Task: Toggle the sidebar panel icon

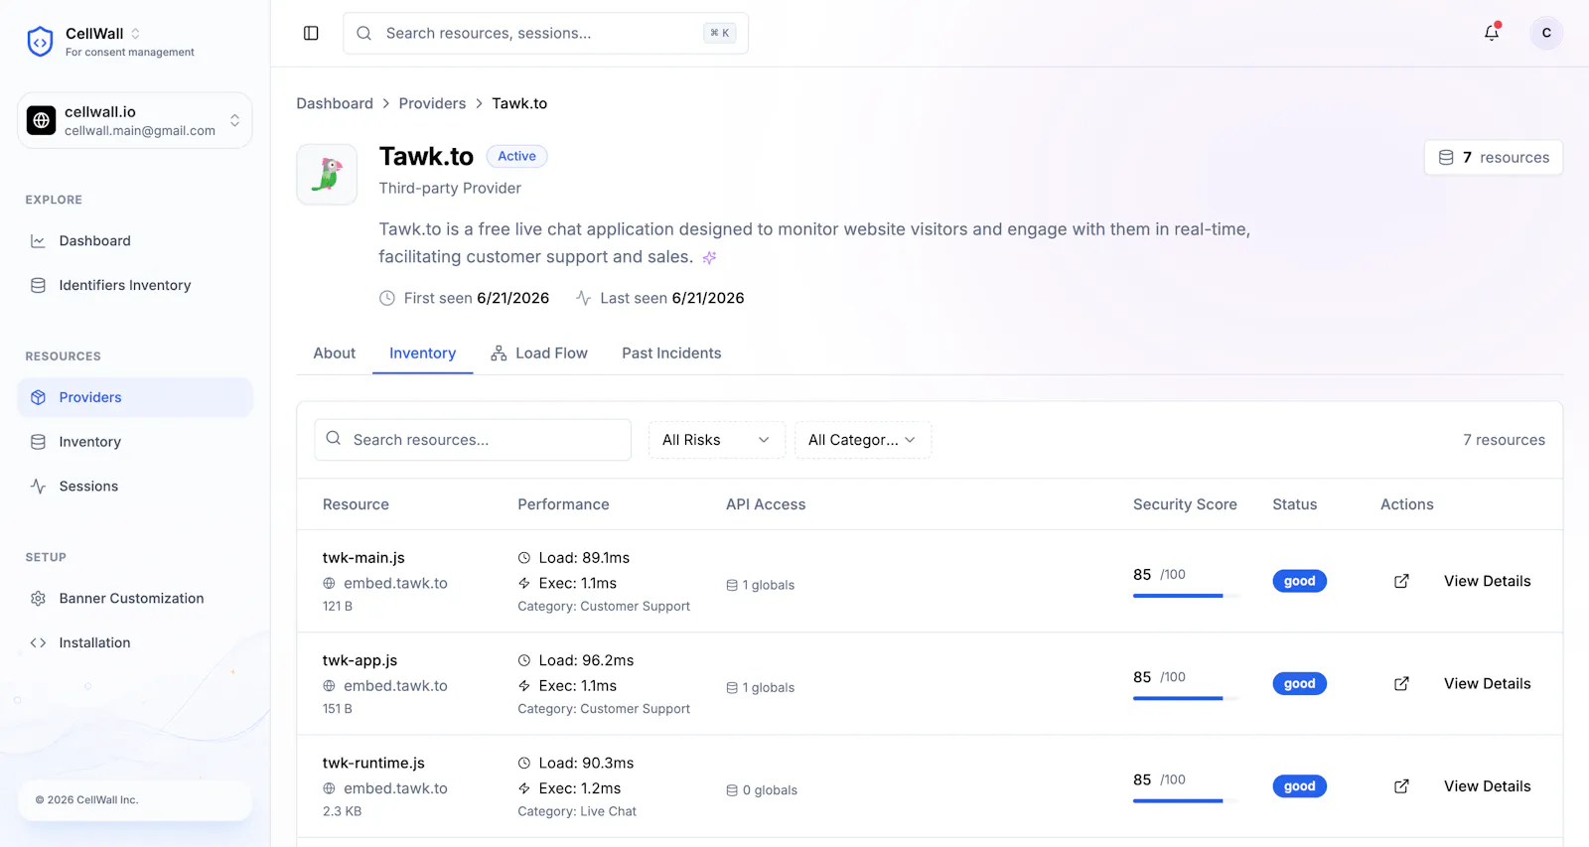Action: pyautogui.click(x=311, y=33)
